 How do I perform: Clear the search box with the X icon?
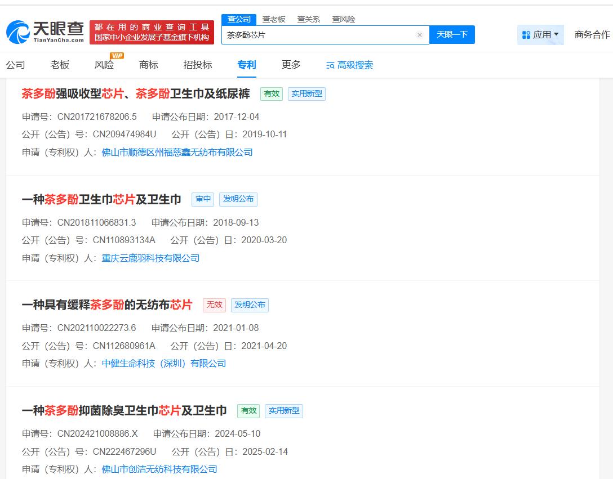coord(420,35)
